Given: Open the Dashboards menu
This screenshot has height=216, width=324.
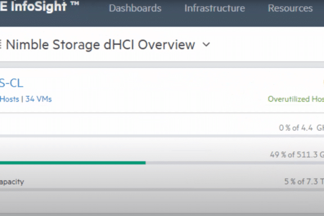Looking at the screenshot, I should [x=135, y=8].
